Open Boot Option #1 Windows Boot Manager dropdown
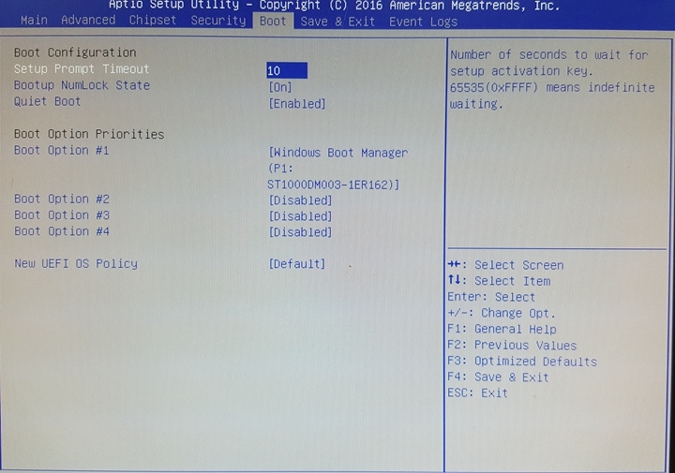 337,169
